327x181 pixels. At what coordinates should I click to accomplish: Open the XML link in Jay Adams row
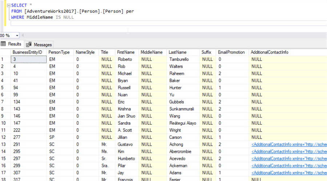[289, 173]
